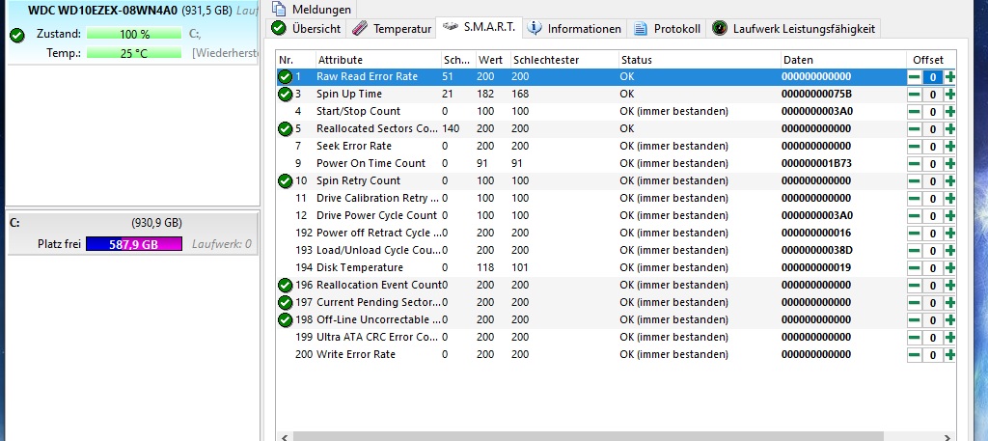The height and width of the screenshot is (441, 988).
Task: Edit offset field for Drive Calibration Retry
Action: point(933,199)
